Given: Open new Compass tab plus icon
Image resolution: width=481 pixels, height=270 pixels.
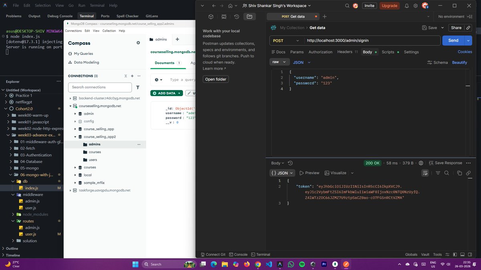Looking at the screenshot, I should [177, 39].
